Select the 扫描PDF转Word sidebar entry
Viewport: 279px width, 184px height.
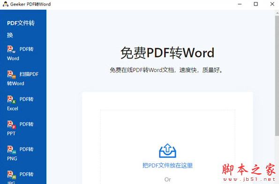pyautogui.click(x=23, y=79)
